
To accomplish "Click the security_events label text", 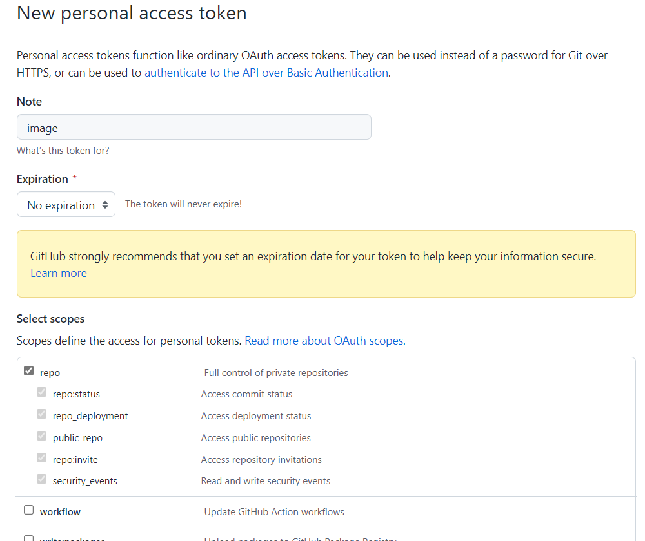I will pyautogui.click(x=84, y=481).
